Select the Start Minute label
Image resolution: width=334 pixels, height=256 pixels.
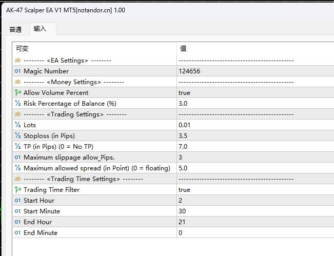pyautogui.click(x=42, y=211)
